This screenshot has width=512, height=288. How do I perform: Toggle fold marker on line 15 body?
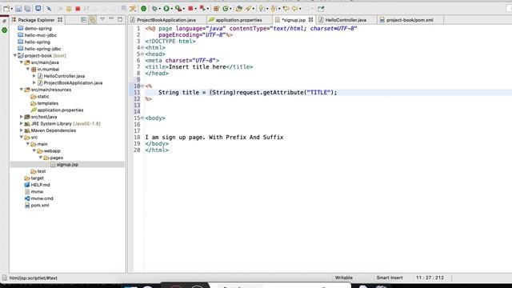[x=142, y=118]
